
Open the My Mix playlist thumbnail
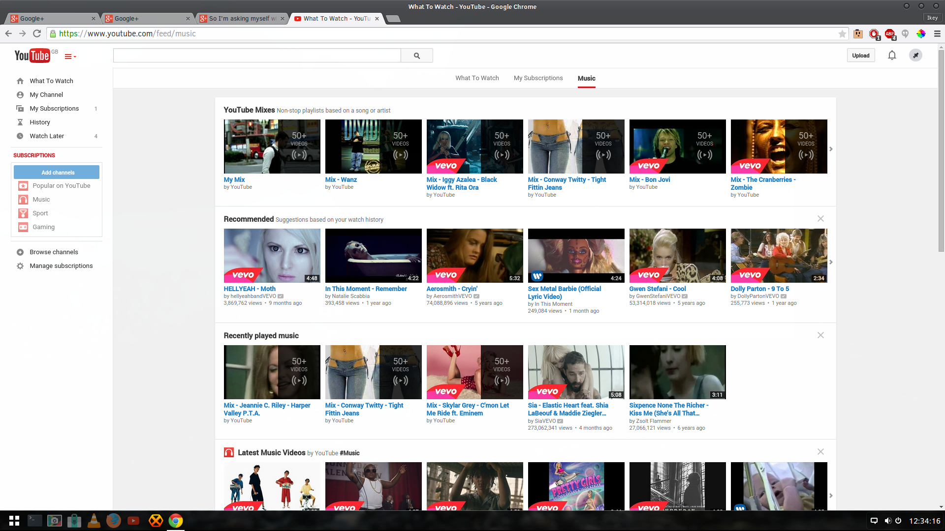point(272,147)
